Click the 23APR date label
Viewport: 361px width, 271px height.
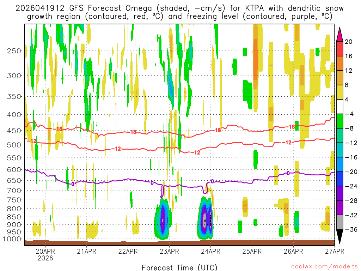[169, 252]
